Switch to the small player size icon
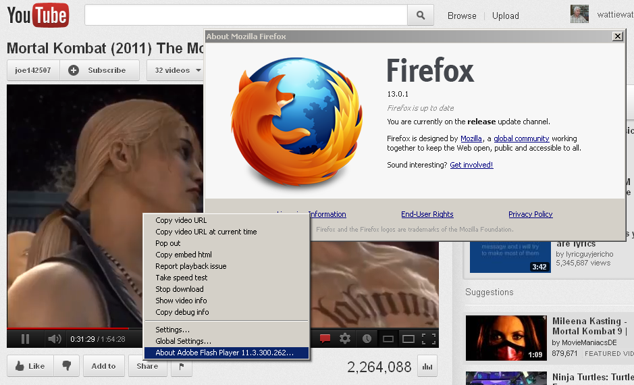 388,339
